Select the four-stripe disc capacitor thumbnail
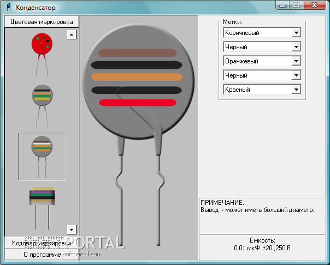The width and height of the screenshot is (330, 265). (42, 105)
